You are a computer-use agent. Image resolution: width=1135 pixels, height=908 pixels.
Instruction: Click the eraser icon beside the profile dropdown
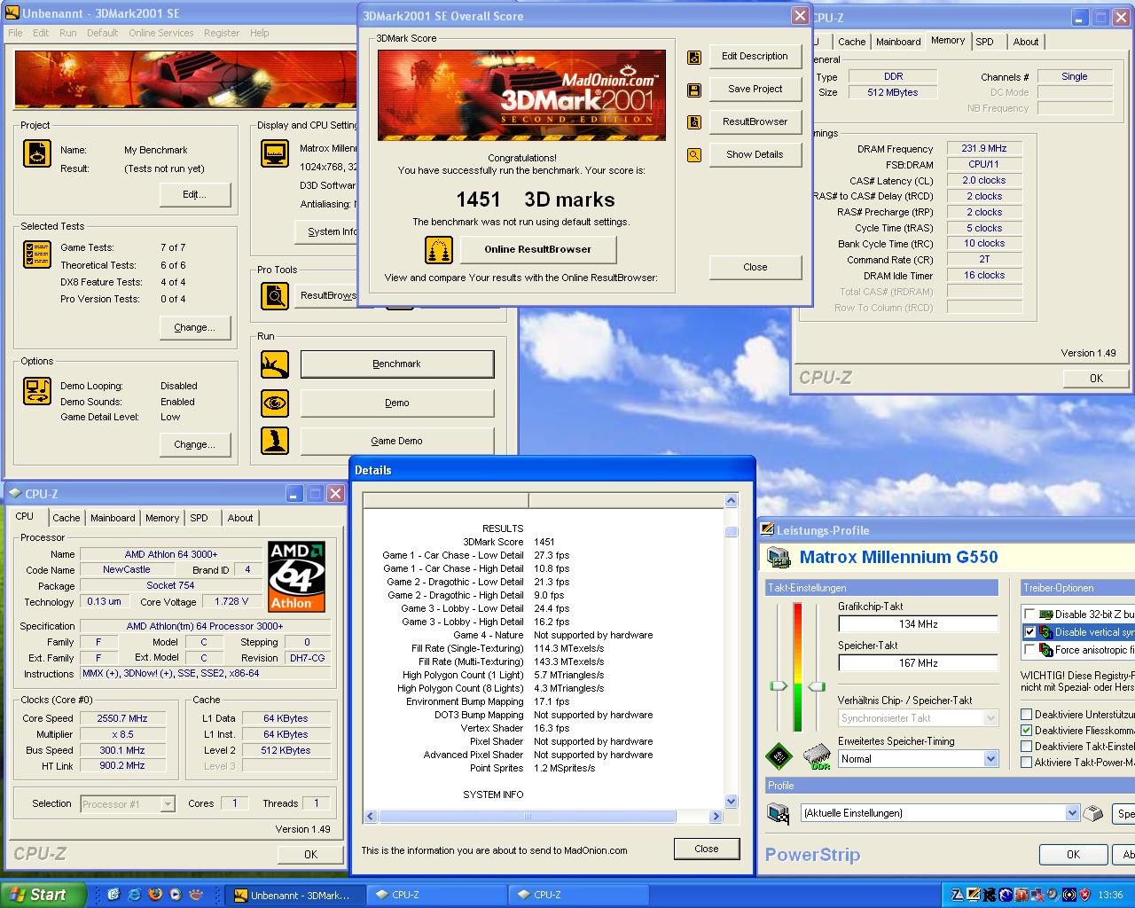[1095, 813]
